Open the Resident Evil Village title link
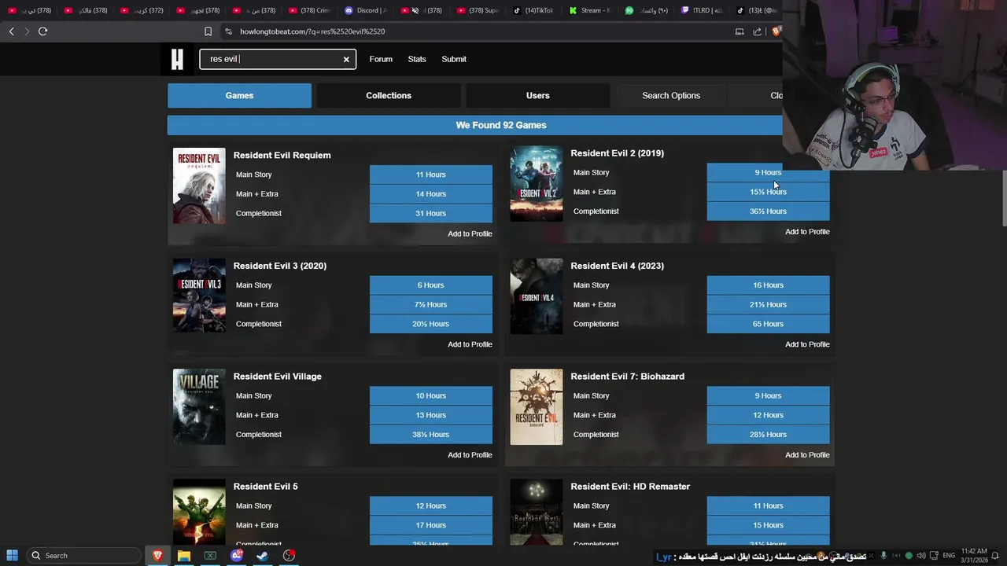This screenshot has height=566, width=1007. pos(277,377)
